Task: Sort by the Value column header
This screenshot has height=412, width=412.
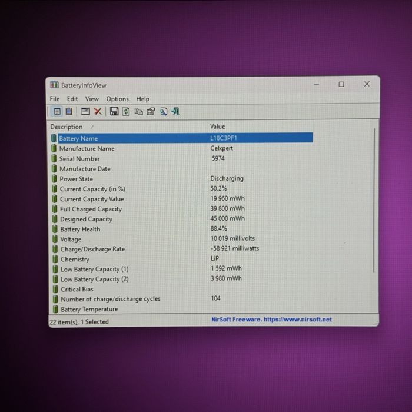Action: [x=261, y=127]
